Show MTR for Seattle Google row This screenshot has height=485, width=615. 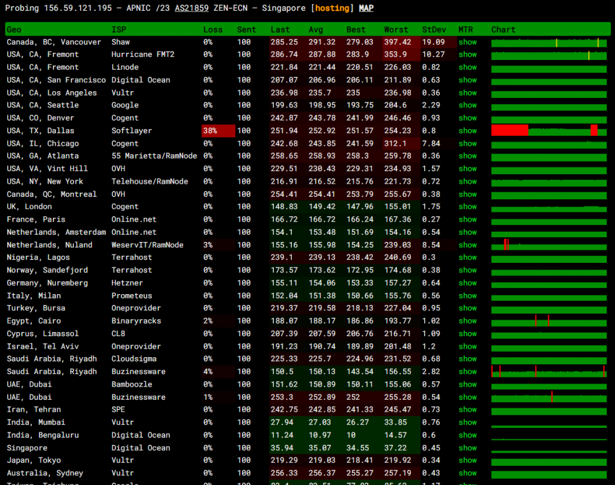pyautogui.click(x=467, y=105)
